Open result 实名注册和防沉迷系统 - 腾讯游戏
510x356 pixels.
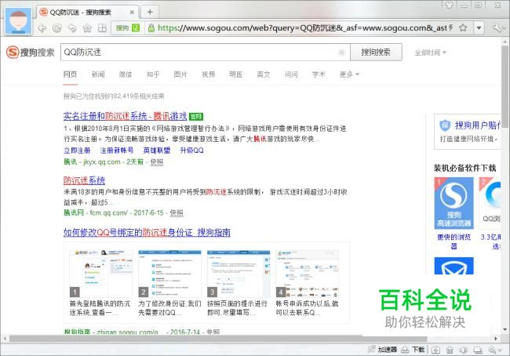coord(125,116)
